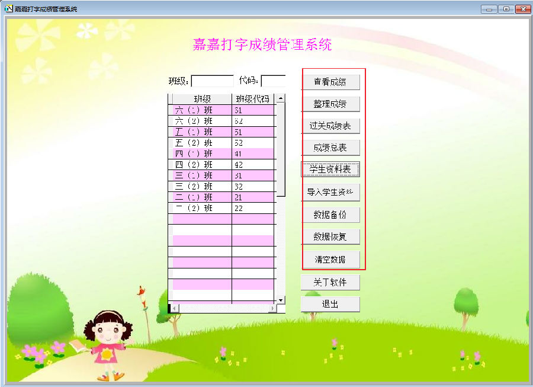
Task: Click 导入学生资料 import button
Action: click(x=330, y=192)
